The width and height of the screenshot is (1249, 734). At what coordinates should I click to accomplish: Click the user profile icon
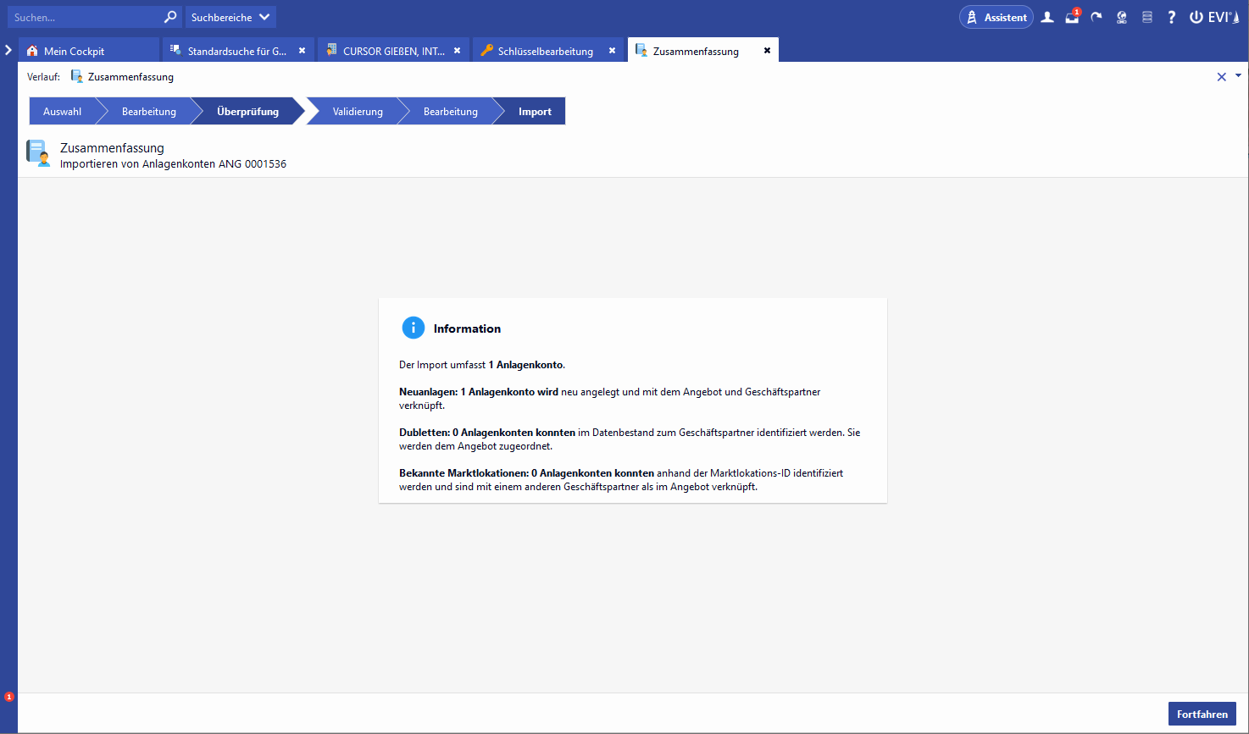point(1047,17)
